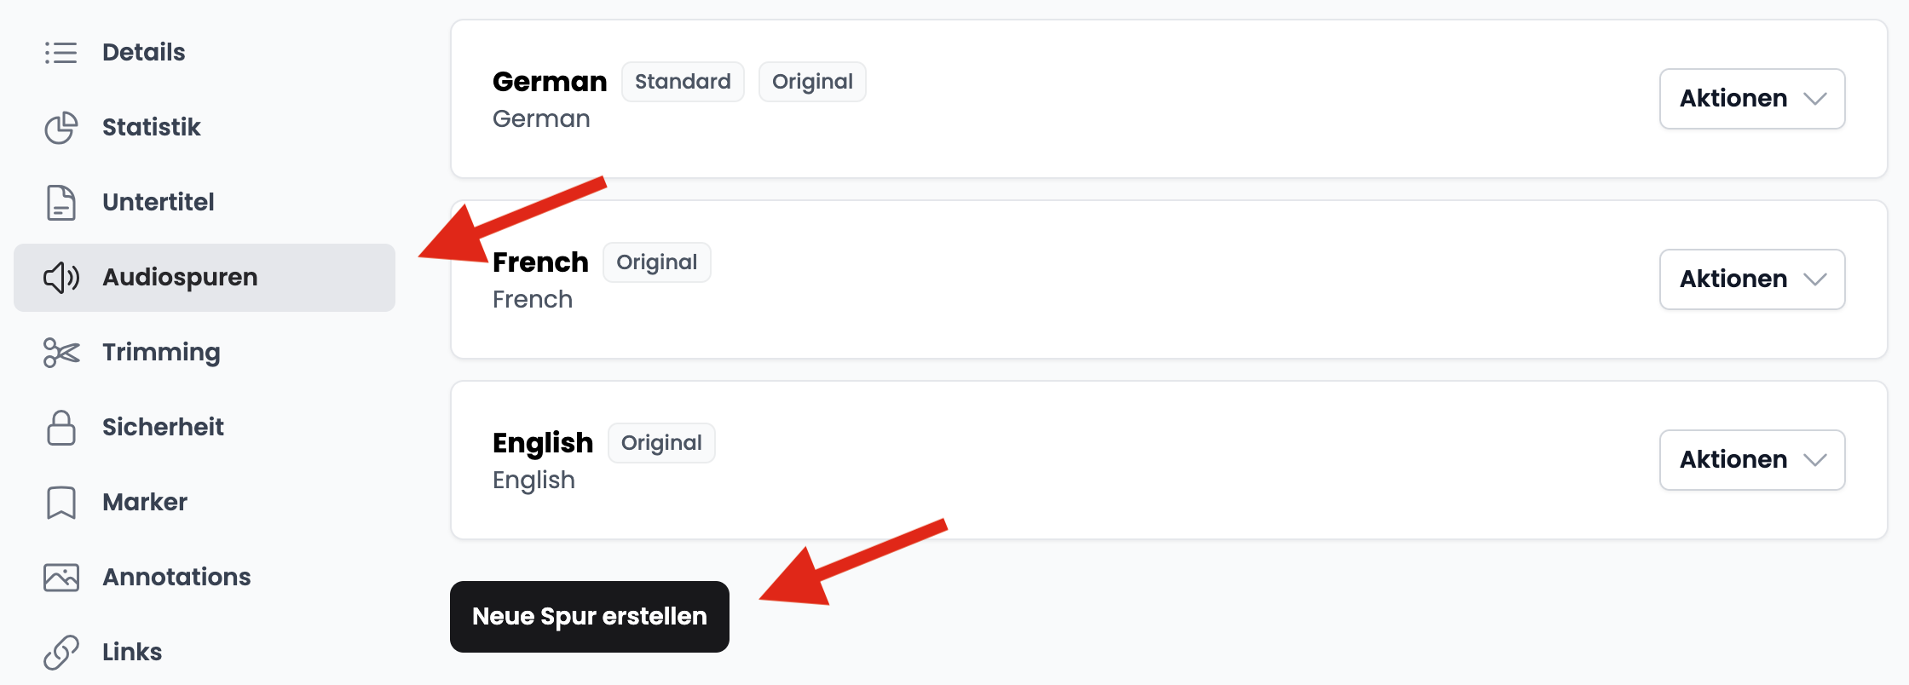Click the Sicherheit lock icon

tap(61, 428)
